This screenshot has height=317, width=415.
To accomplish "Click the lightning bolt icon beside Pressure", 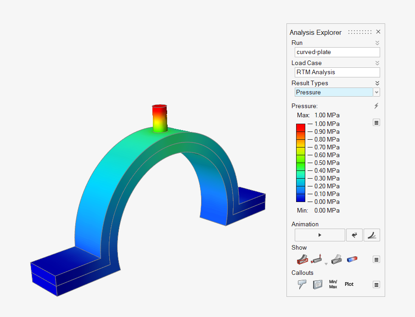I will point(376,106).
